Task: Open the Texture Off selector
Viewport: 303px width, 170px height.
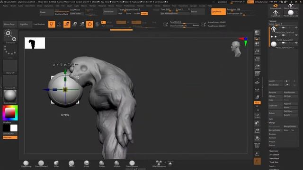Action: point(10,82)
